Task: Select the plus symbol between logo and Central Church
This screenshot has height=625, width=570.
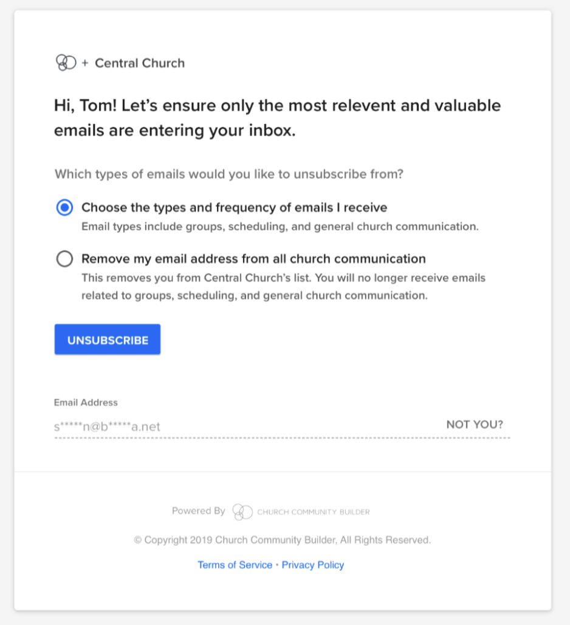Action: pos(84,62)
